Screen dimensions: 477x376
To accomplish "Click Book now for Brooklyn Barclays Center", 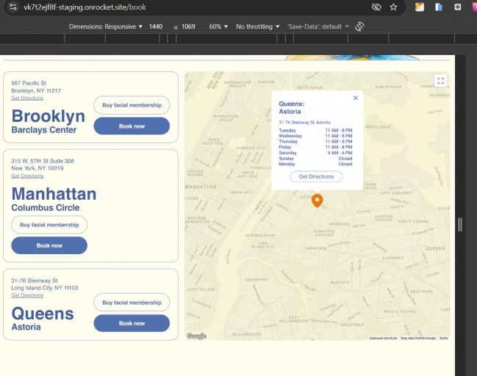I will pyautogui.click(x=132, y=126).
